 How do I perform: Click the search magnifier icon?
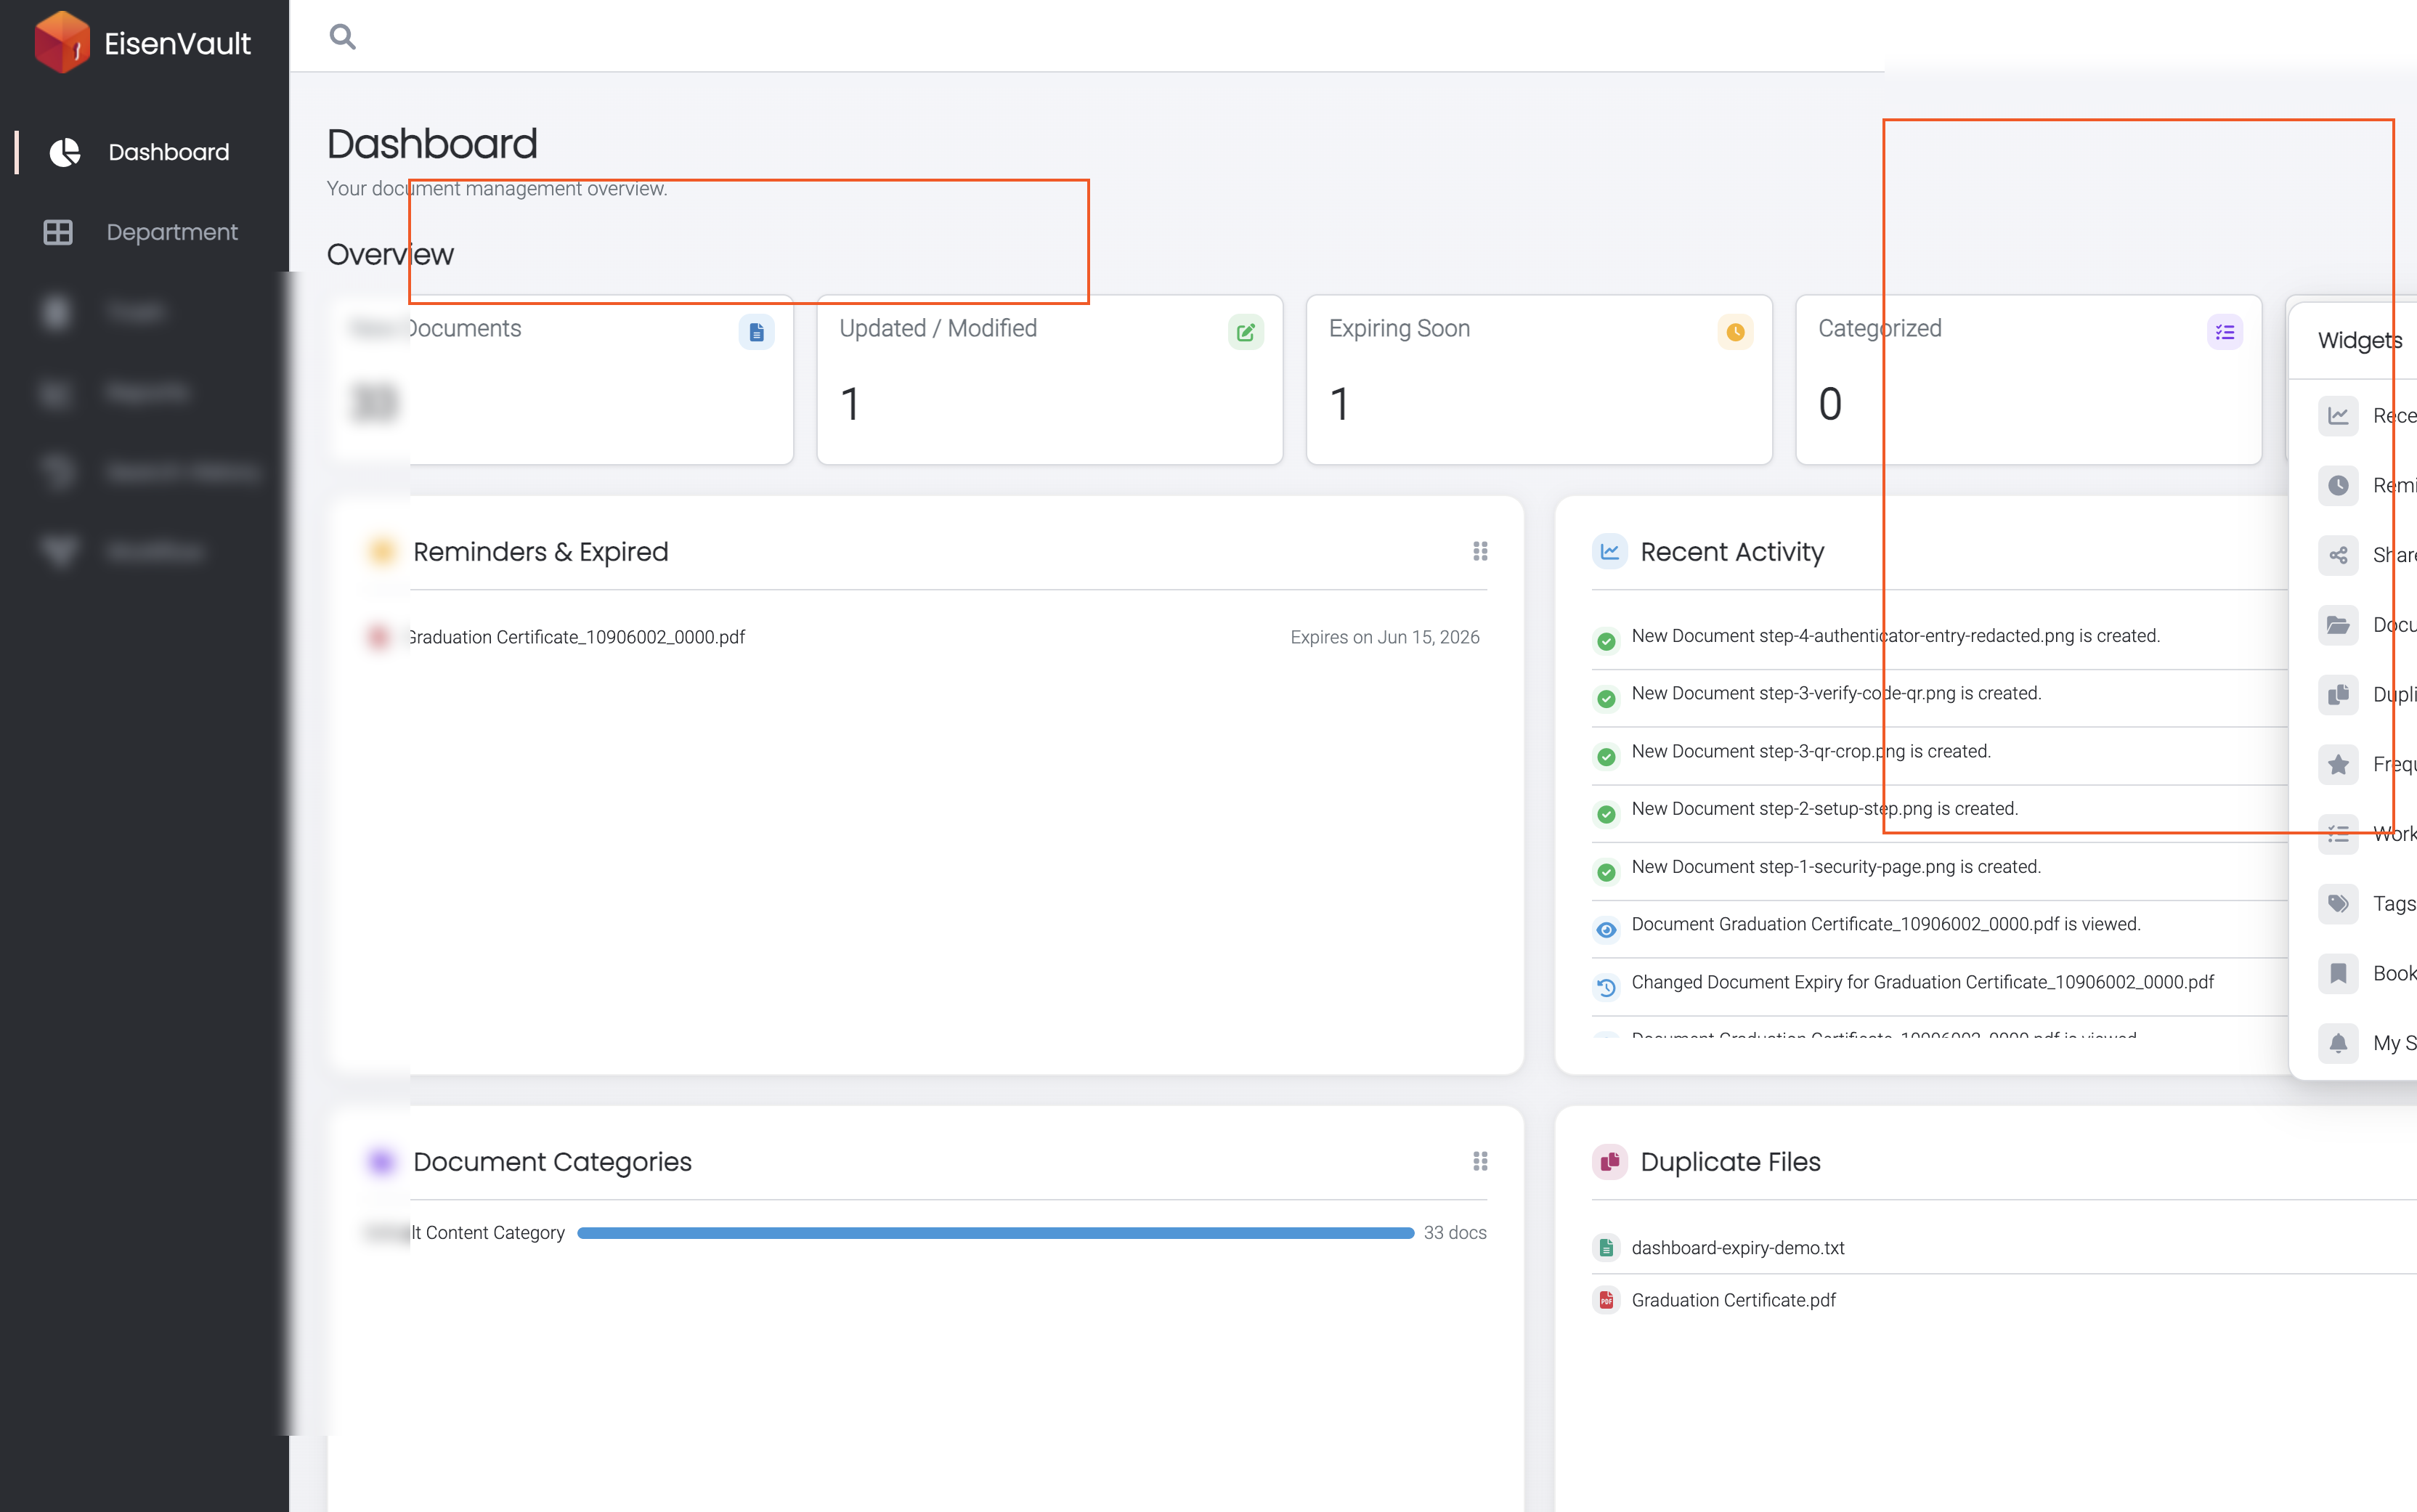point(342,37)
